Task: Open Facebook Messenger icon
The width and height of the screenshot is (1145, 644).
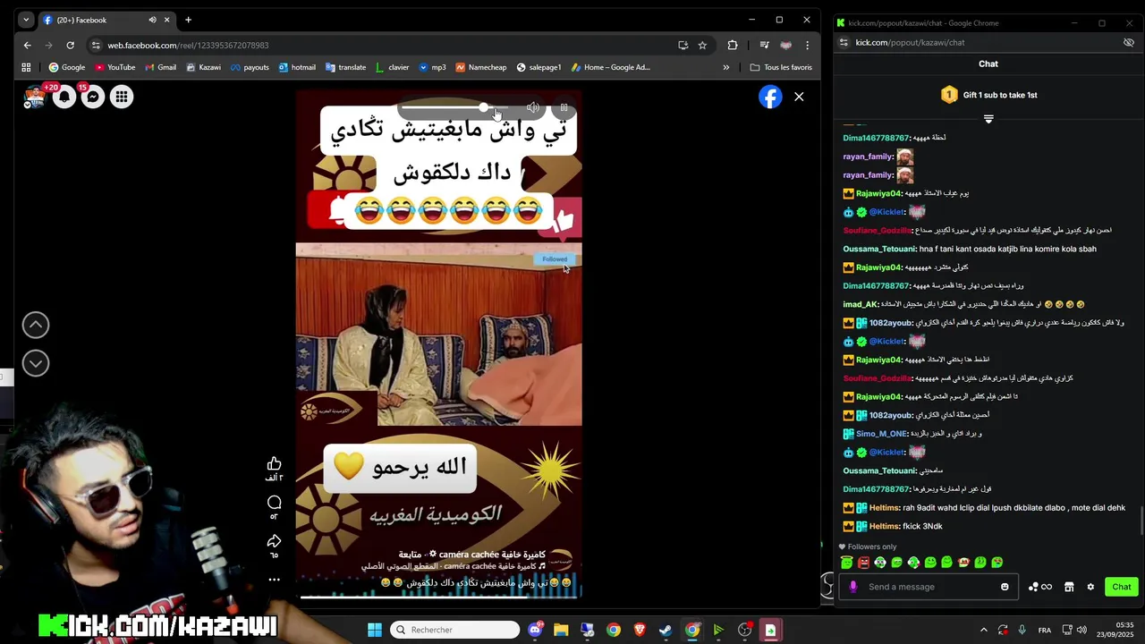Action: tap(93, 97)
